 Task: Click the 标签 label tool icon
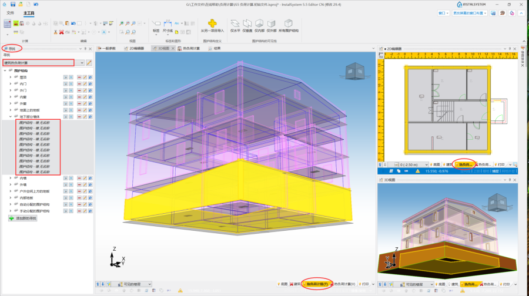click(x=156, y=23)
